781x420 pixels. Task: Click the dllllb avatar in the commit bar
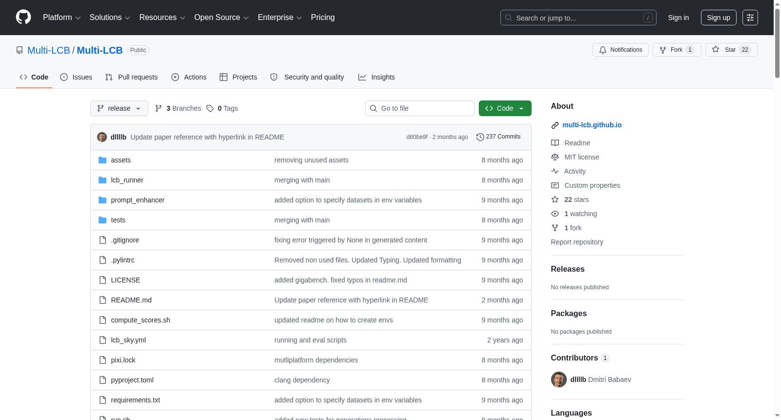tap(102, 137)
